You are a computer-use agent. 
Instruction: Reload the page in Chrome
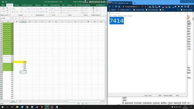pyautogui.click(x=116, y=7)
